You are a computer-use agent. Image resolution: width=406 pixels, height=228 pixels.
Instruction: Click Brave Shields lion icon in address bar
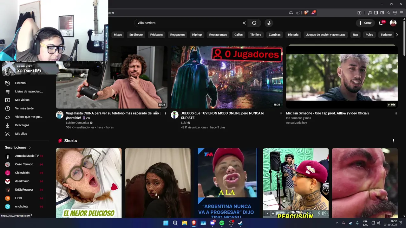[x=306, y=13]
